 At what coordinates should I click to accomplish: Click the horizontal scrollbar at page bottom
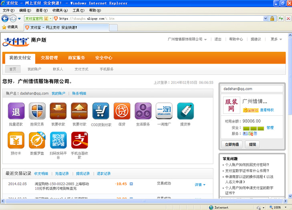144,201
